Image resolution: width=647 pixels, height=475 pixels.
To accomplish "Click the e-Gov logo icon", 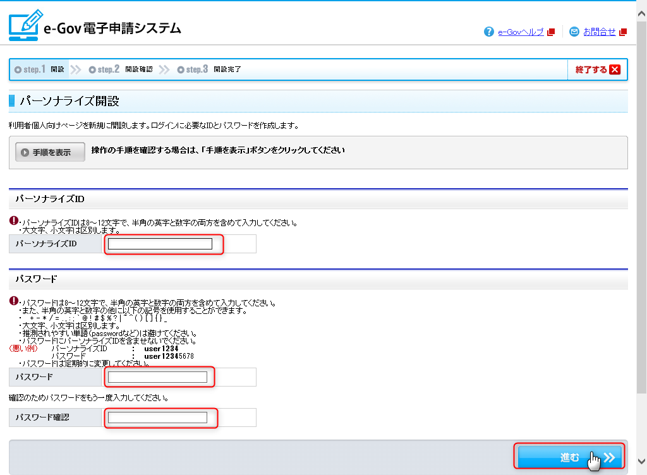I will (x=25, y=26).
